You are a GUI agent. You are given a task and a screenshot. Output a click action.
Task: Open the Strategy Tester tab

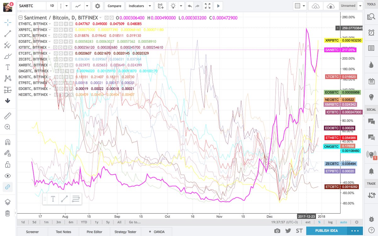click(x=125, y=232)
